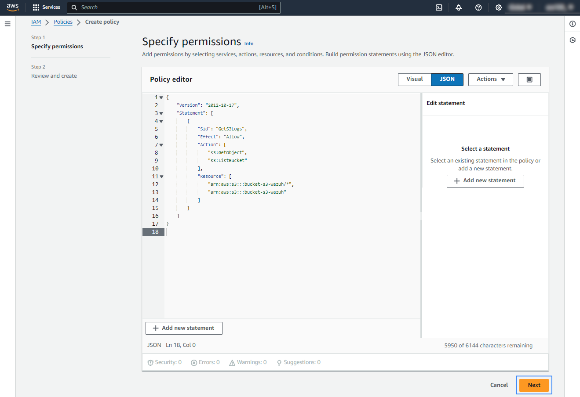Switch to the Visual editor mode

click(414, 79)
